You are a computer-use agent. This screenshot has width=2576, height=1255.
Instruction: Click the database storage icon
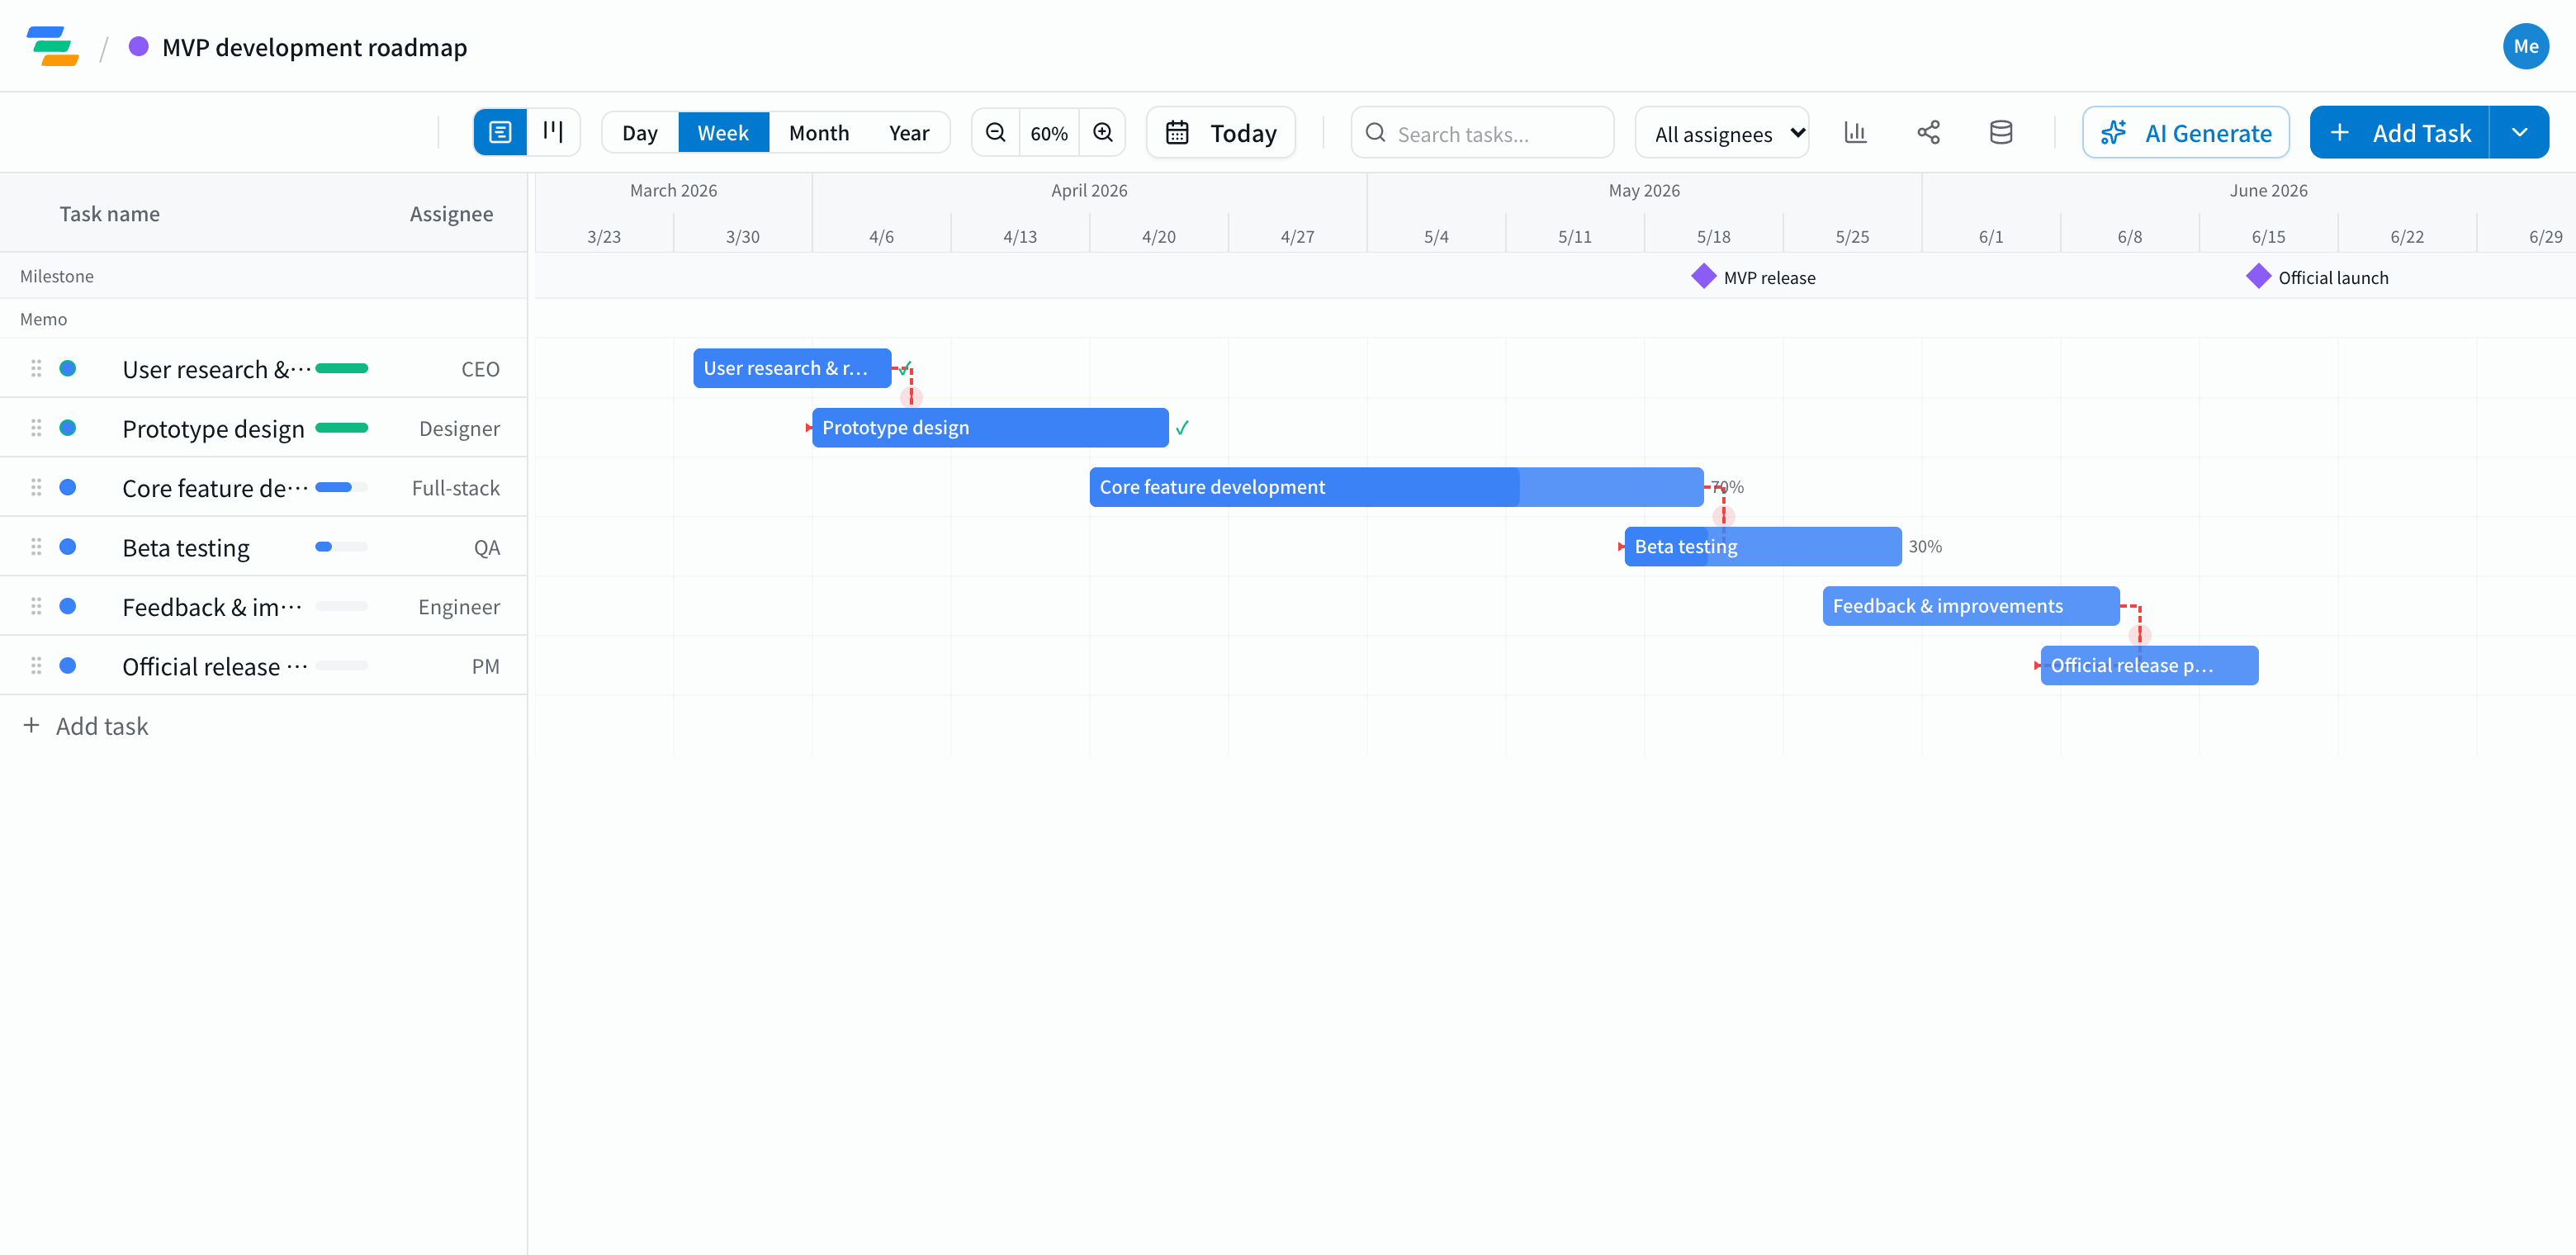[x=2001, y=132]
